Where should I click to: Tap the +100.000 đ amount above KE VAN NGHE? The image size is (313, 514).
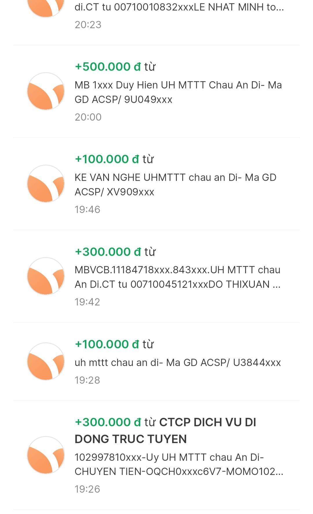[107, 159]
